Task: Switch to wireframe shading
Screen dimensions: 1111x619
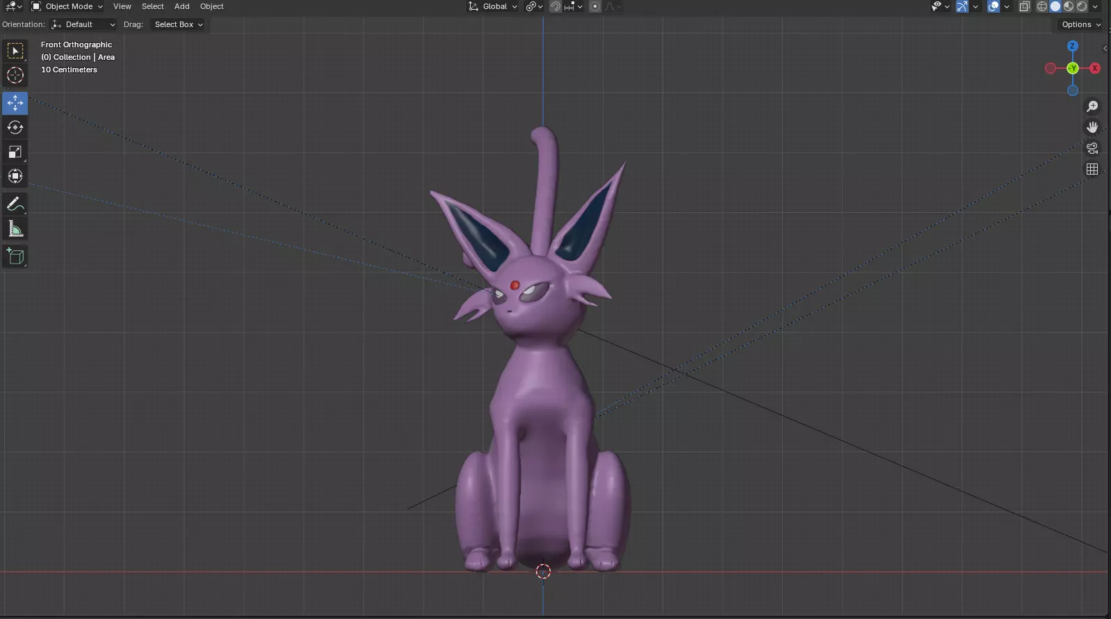Action: (x=1042, y=6)
